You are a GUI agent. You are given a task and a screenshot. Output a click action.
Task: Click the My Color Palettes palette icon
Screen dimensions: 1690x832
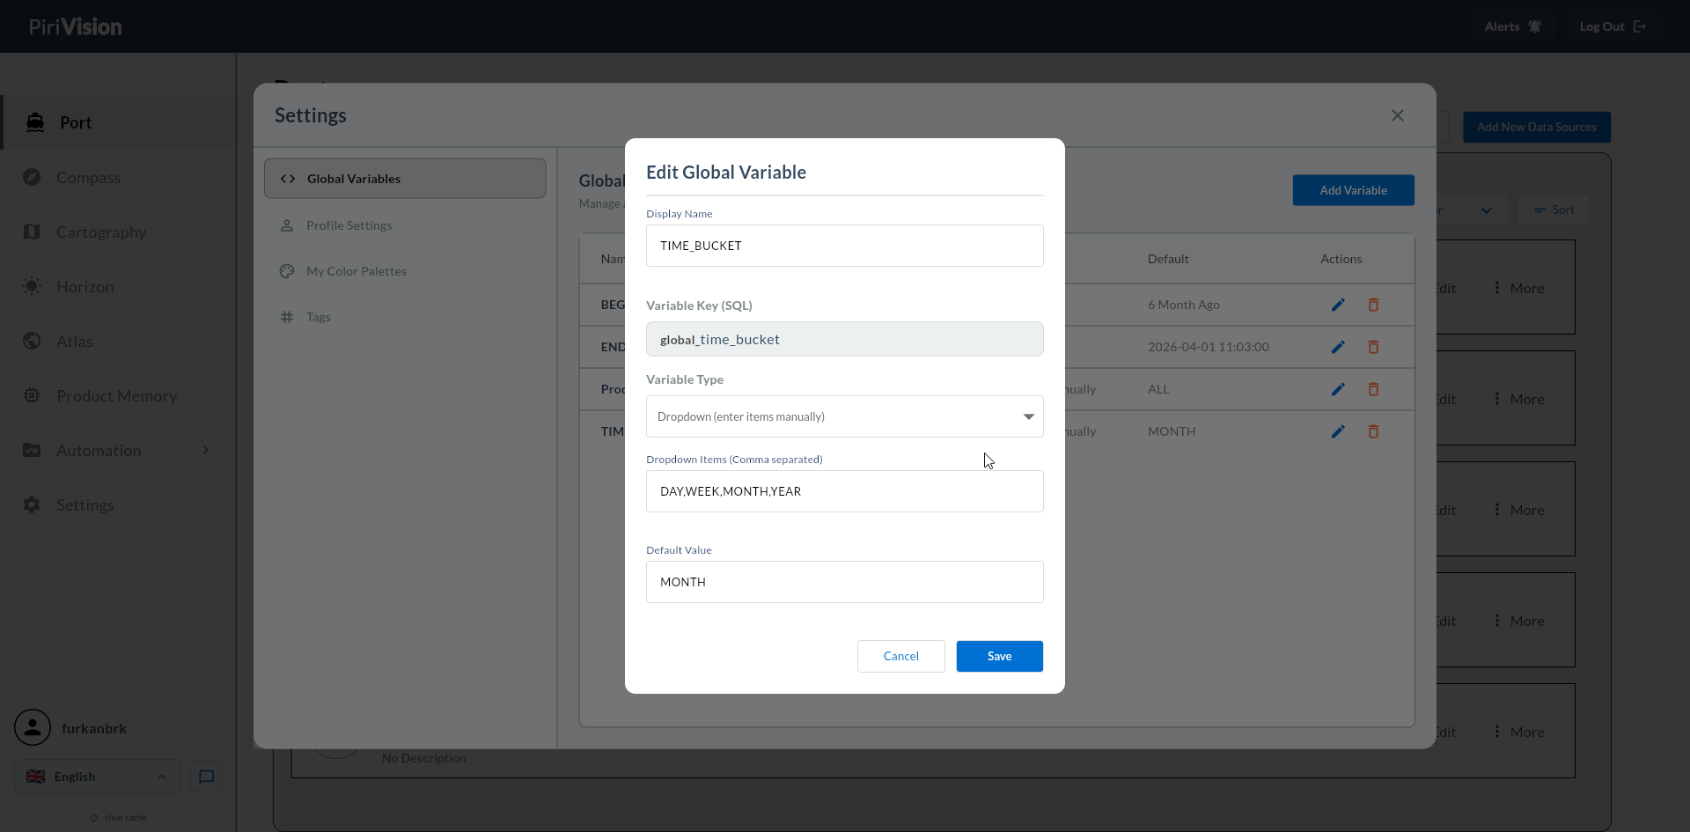(x=287, y=271)
